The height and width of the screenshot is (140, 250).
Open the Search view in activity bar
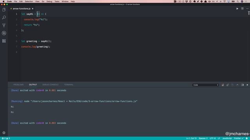(4, 17)
